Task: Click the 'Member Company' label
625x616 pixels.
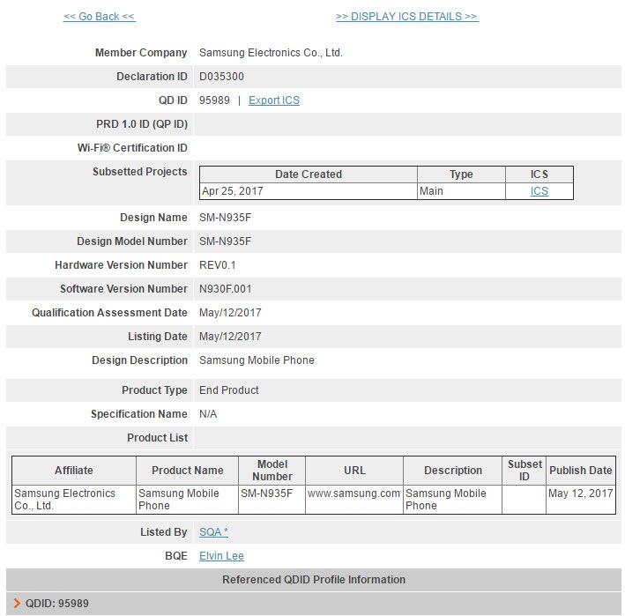Action: click(x=141, y=53)
